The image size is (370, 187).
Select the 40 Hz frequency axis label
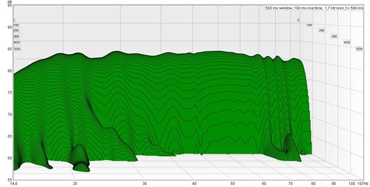[x=194, y=183]
